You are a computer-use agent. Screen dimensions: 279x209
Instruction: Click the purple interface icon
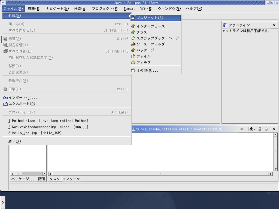click(133, 26)
